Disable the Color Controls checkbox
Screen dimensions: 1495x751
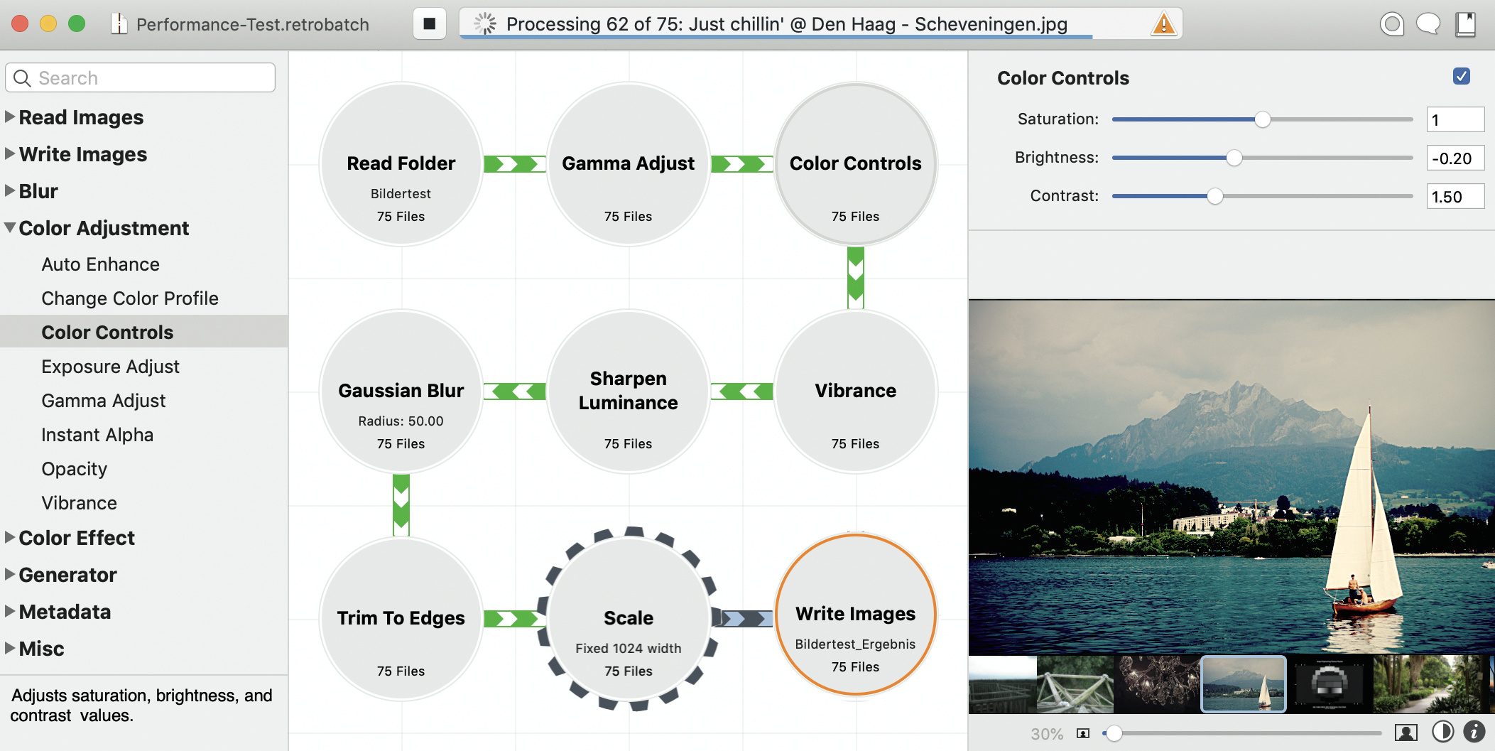click(1461, 77)
